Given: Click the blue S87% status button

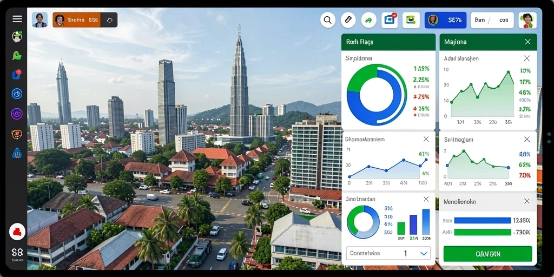Looking at the screenshot, I should [x=445, y=20].
